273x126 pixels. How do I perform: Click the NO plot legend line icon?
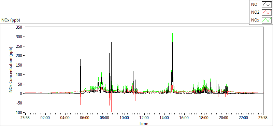[267, 5]
